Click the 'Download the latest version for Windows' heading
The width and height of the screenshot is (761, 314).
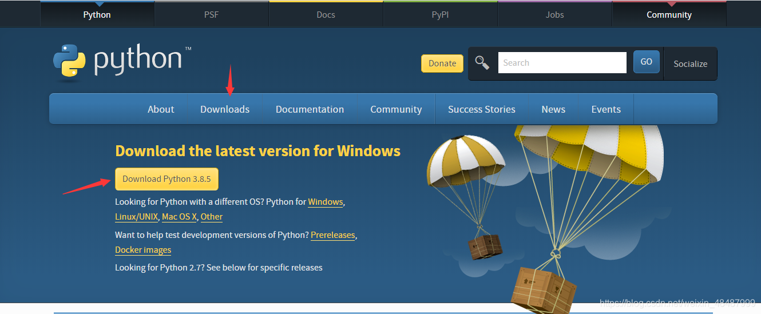(x=258, y=151)
